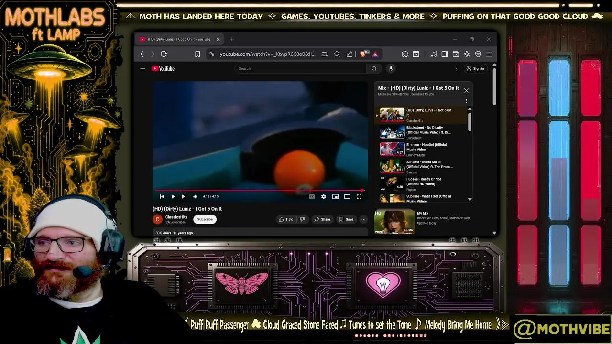Share the page via address bar share icon
The width and height of the screenshot is (612, 344).
[350, 54]
